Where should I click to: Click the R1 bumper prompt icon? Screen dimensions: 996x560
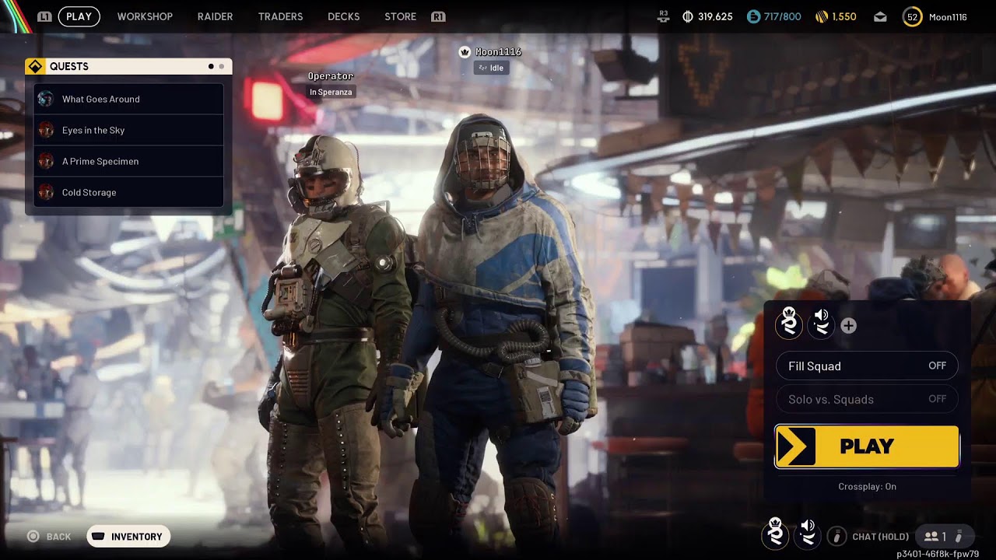coord(438,16)
